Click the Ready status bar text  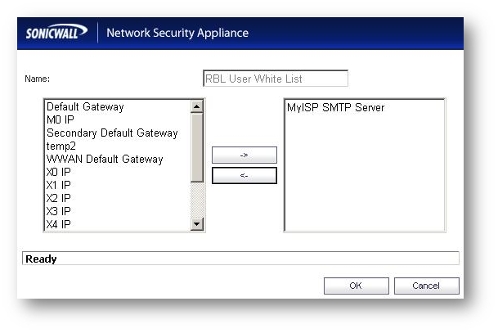(41, 259)
